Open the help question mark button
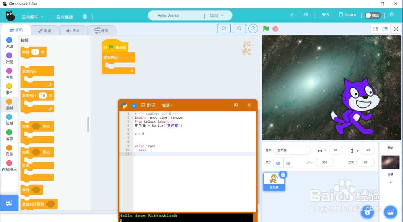The width and height of the screenshot is (403, 222). pos(253,29)
